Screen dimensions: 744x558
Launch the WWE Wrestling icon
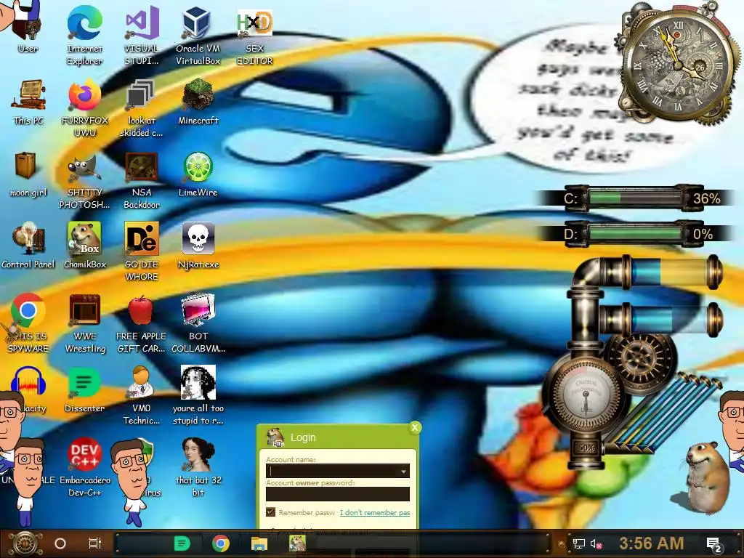[x=84, y=323]
